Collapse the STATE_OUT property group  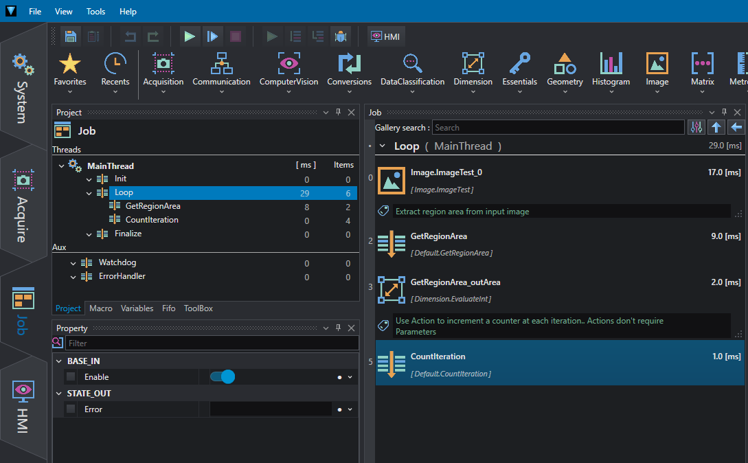point(58,394)
